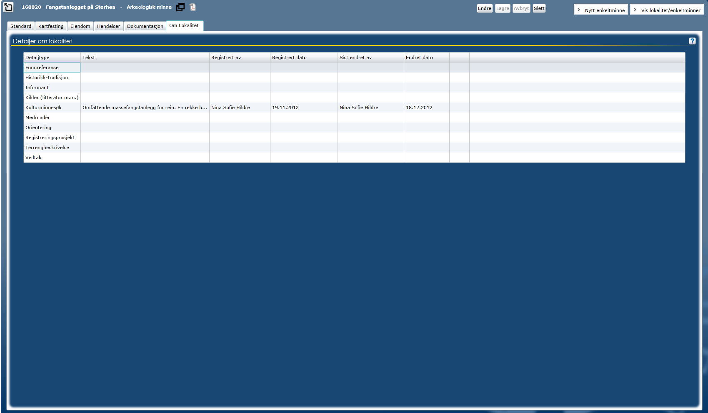Screen dimensions: 708x413
Task: Click Nina Sofie Hildre under Sist endret av
Action: 359,108
